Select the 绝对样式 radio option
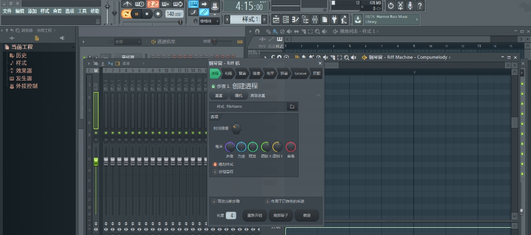The height and width of the screenshot is (235, 531). [x=215, y=164]
